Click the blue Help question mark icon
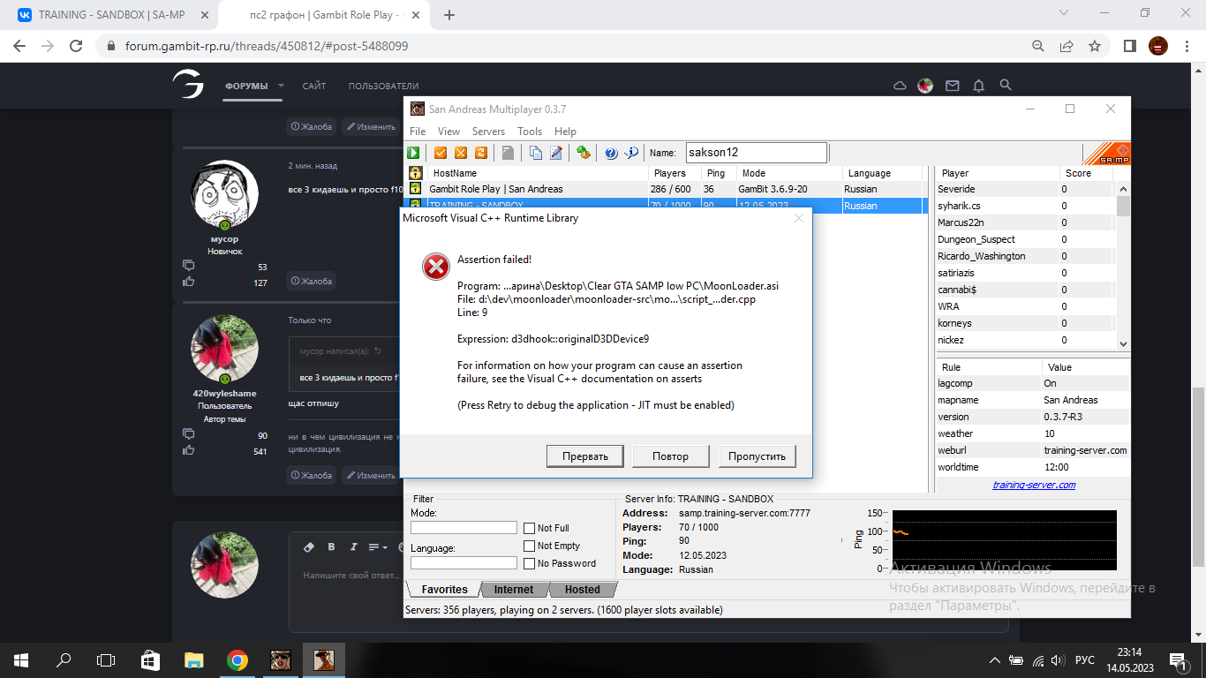This screenshot has width=1206, height=678. click(x=611, y=153)
